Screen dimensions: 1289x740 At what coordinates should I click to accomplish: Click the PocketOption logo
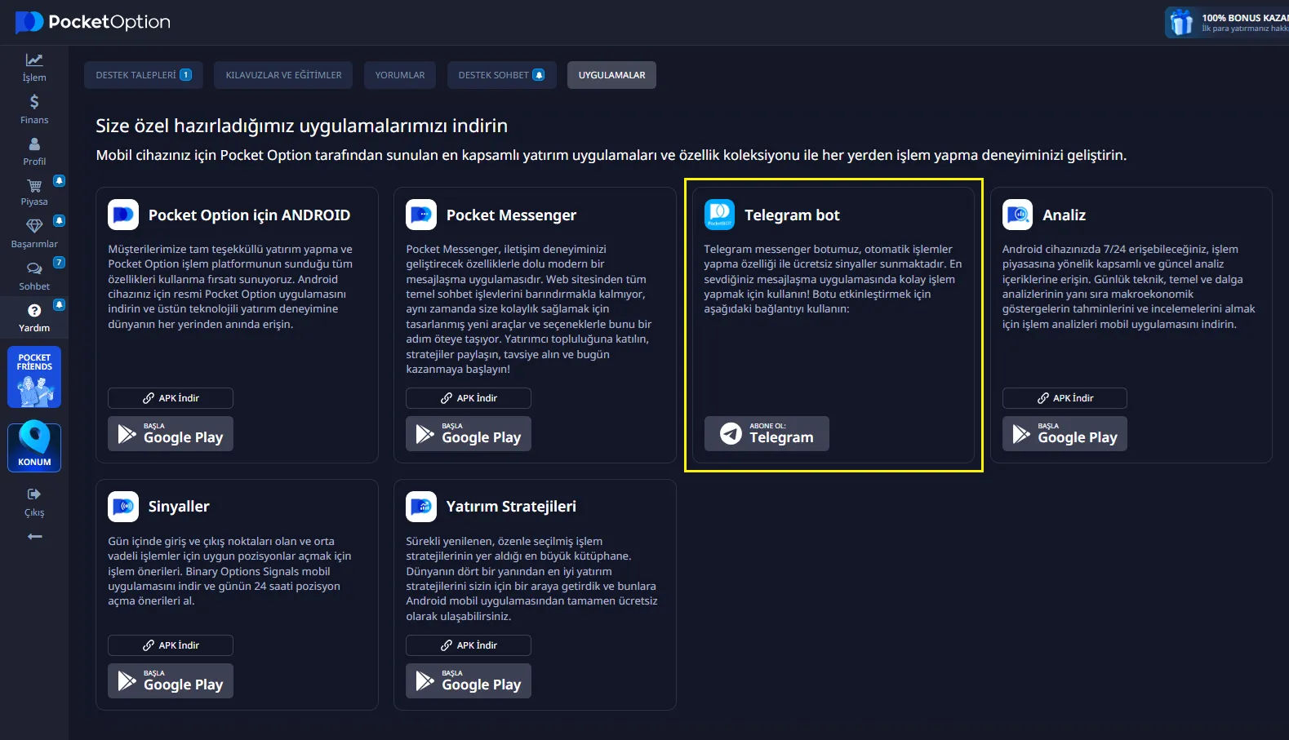92,22
